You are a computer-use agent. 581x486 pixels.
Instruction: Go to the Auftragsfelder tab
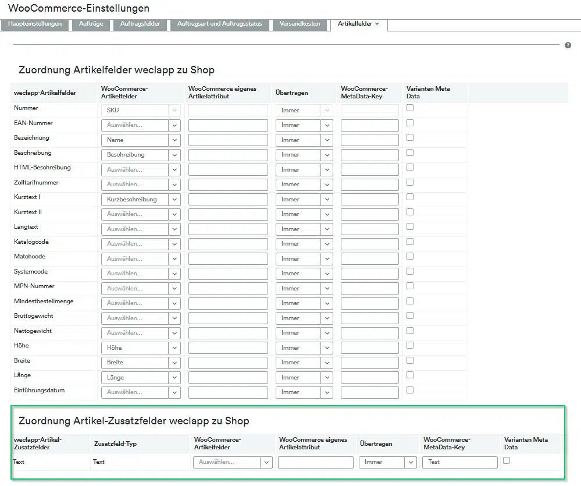140,24
